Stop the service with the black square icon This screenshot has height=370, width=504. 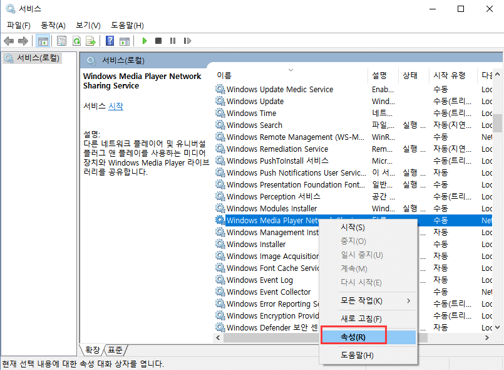[158, 41]
